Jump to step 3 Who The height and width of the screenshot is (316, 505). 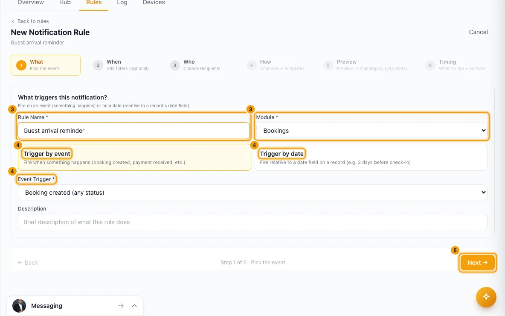tap(195, 65)
